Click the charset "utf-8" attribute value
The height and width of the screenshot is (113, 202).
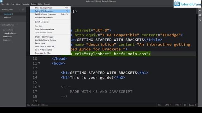point(101,30)
